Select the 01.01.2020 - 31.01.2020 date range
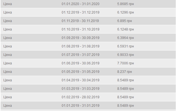 click(x=81, y=4)
